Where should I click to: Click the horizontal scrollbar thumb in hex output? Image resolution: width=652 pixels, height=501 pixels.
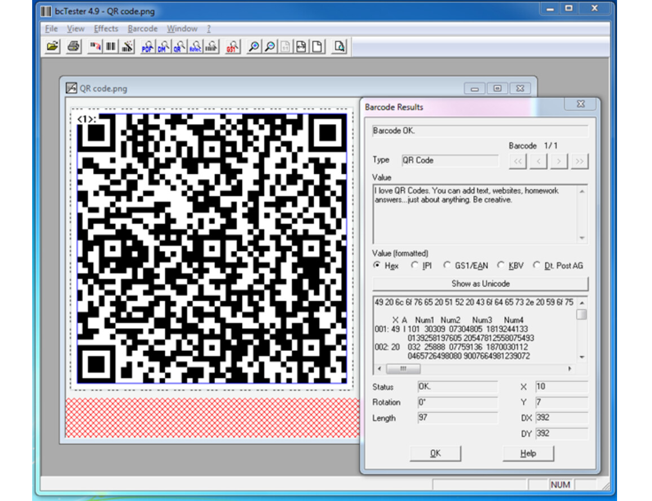tap(403, 368)
